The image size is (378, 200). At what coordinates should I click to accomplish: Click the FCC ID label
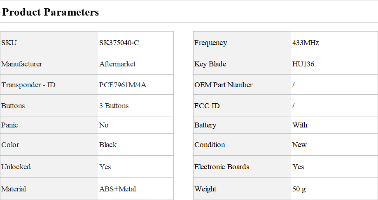pyautogui.click(x=207, y=106)
